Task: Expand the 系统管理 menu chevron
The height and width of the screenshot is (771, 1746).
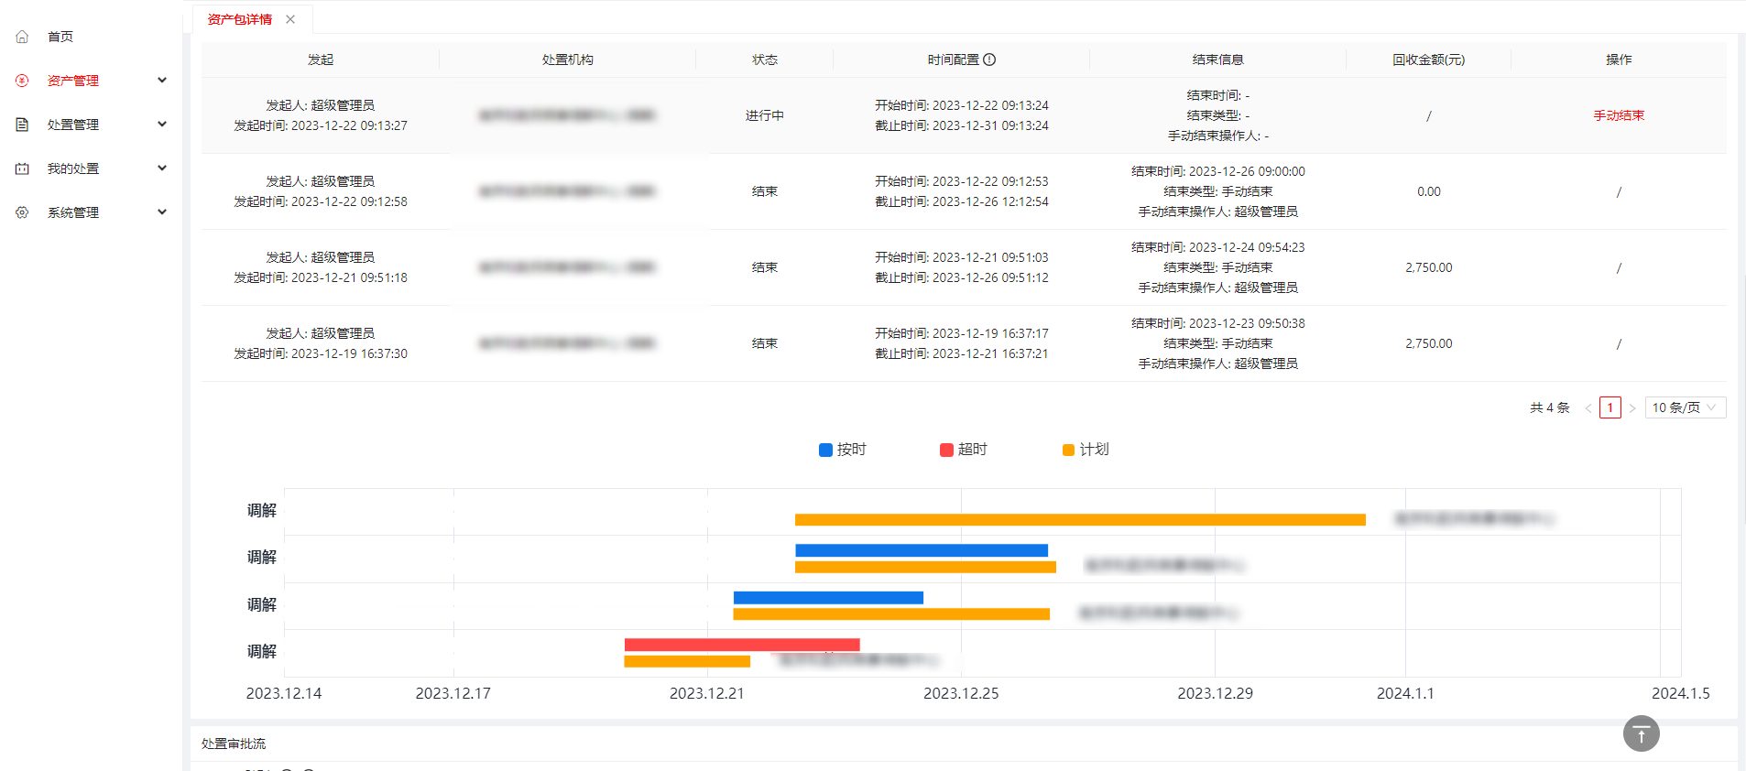Action: pos(162,212)
